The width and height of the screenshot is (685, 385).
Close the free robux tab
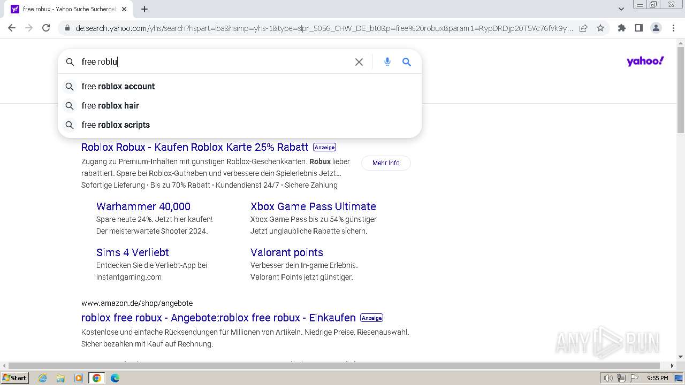pyautogui.click(x=124, y=9)
